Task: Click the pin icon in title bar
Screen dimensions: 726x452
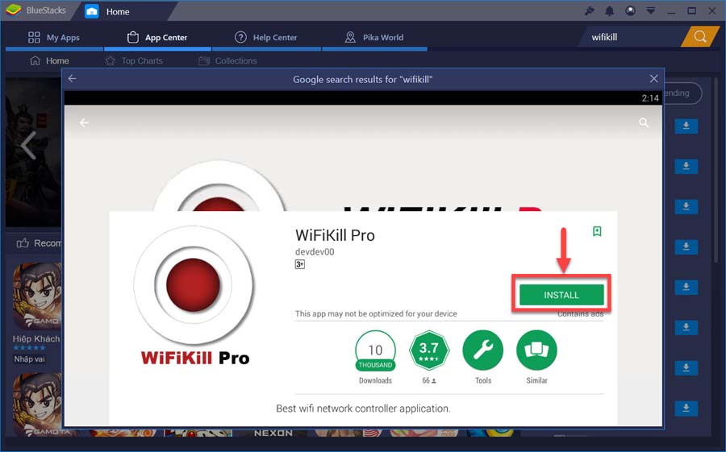Action: pos(589,10)
